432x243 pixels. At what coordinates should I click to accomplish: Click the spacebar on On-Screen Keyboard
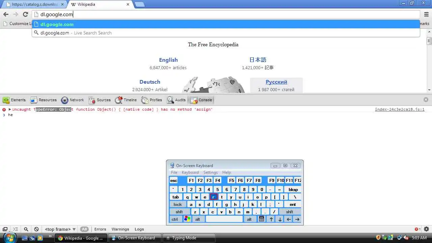224,219
